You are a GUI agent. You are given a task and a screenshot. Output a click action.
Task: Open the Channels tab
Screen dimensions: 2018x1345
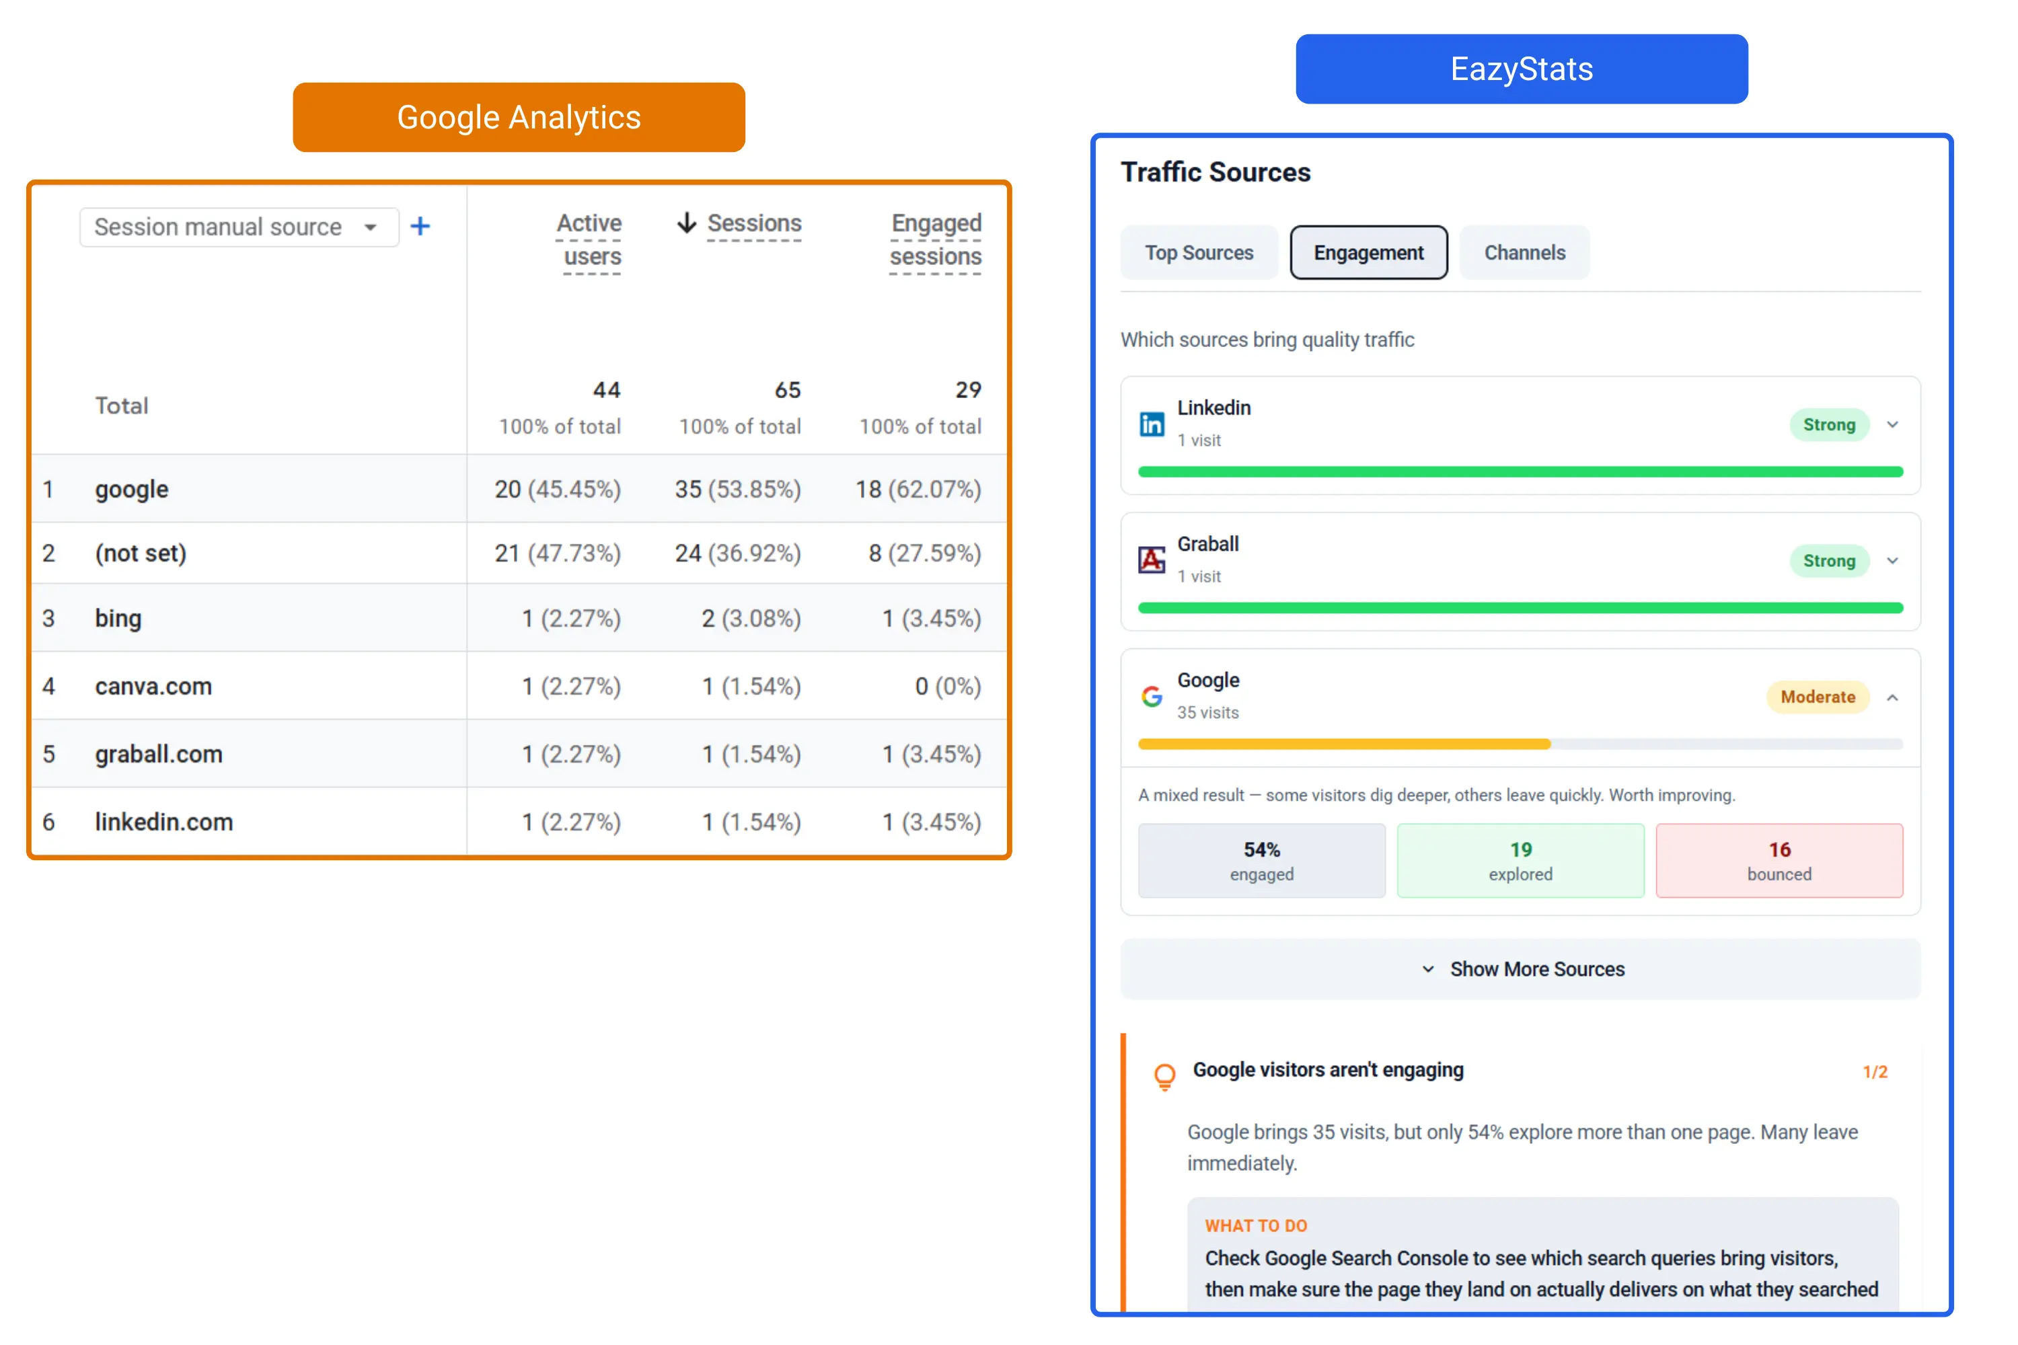coord(1525,253)
